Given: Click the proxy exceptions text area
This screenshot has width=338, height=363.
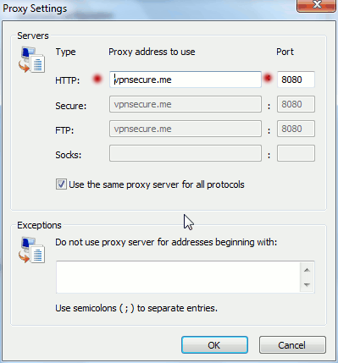Looking at the screenshot, I should pyautogui.click(x=178, y=277).
